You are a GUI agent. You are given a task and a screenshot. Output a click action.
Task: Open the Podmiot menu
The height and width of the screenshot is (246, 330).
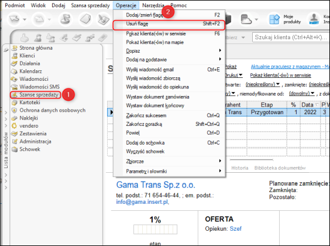click(x=15, y=5)
